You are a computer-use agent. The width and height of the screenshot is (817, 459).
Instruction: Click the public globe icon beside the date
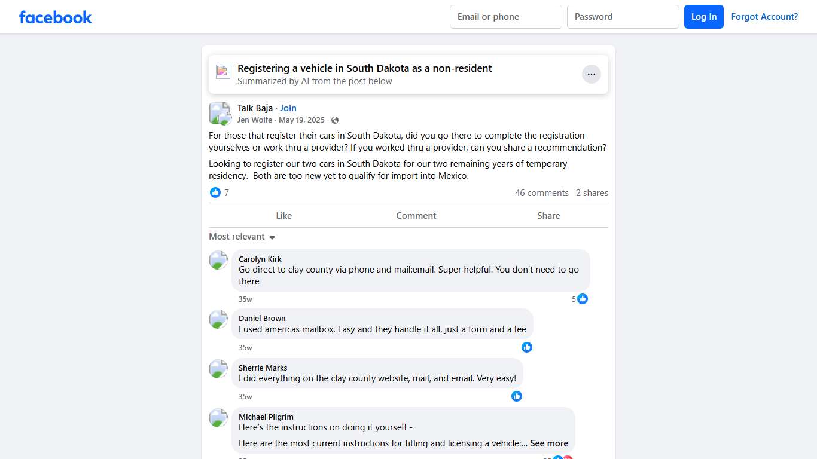[x=335, y=120]
